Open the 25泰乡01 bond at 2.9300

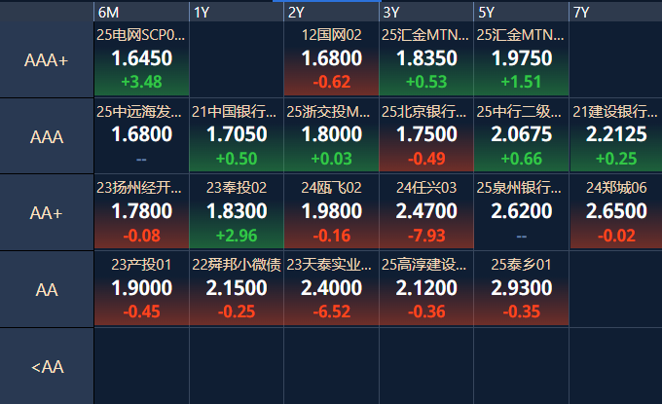point(522,289)
